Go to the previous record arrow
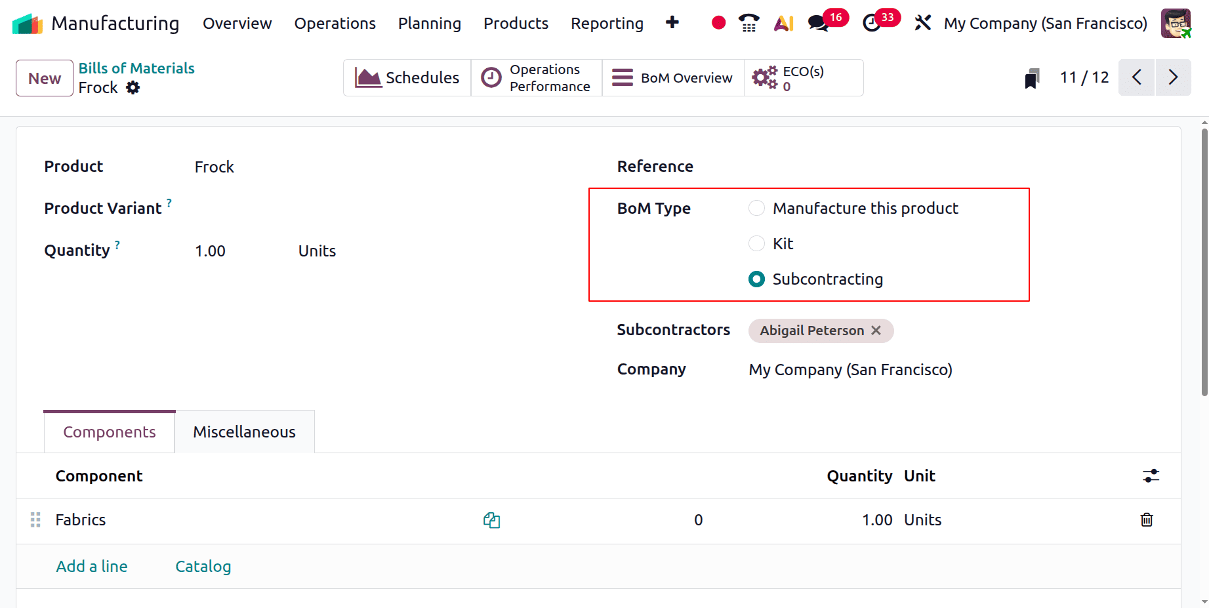The width and height of the screenshot is (1209, 608). (1137, 77)
